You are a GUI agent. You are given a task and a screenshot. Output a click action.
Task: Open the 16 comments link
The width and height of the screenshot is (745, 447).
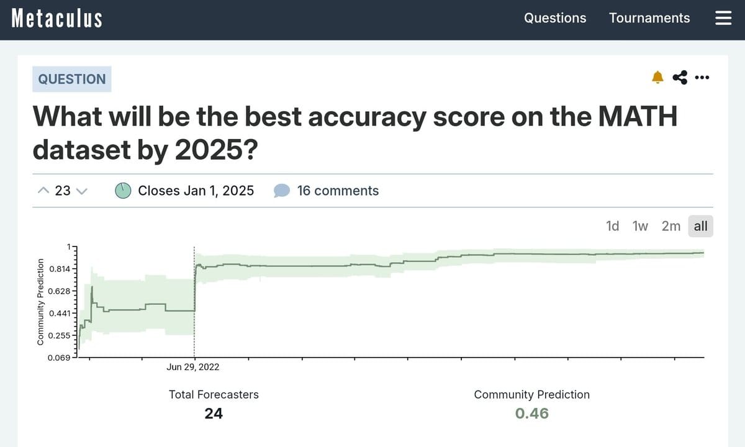coord(338,191)
